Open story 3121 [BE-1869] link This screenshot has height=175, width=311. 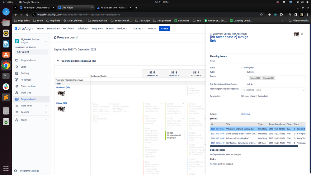pyautogui.click(x=217, y=134)
